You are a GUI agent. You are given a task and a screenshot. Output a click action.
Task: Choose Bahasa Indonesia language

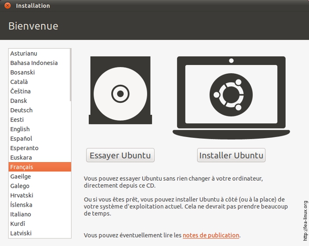pyautogui.click(x=34, y=63)
